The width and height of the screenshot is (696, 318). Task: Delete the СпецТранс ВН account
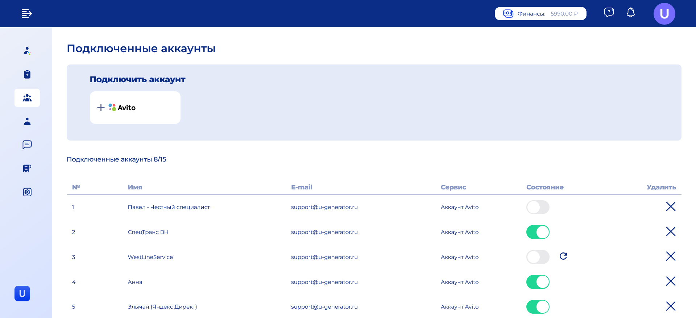pos(670,232)
